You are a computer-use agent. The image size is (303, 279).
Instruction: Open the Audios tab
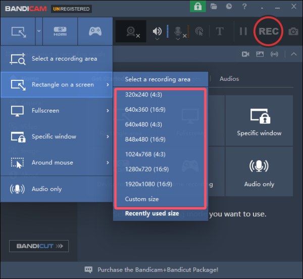tap(229, 79)
